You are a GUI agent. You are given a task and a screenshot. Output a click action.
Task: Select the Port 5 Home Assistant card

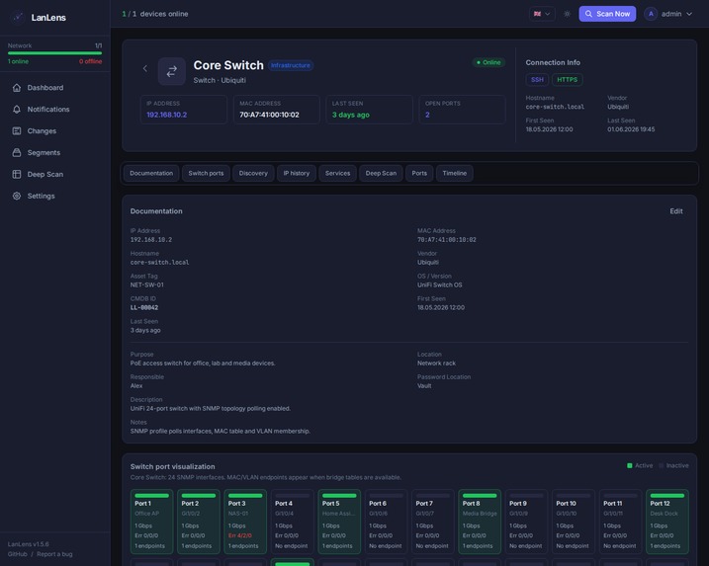click(339, 522)
